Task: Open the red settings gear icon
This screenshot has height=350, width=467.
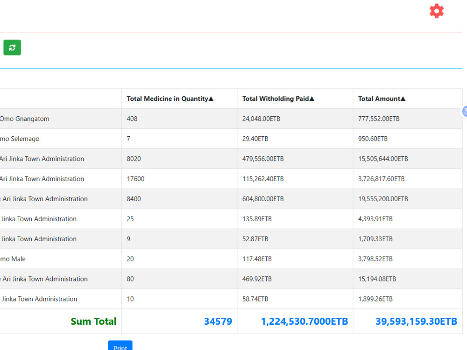Action: pyautogui.click(x=437, y=11)
